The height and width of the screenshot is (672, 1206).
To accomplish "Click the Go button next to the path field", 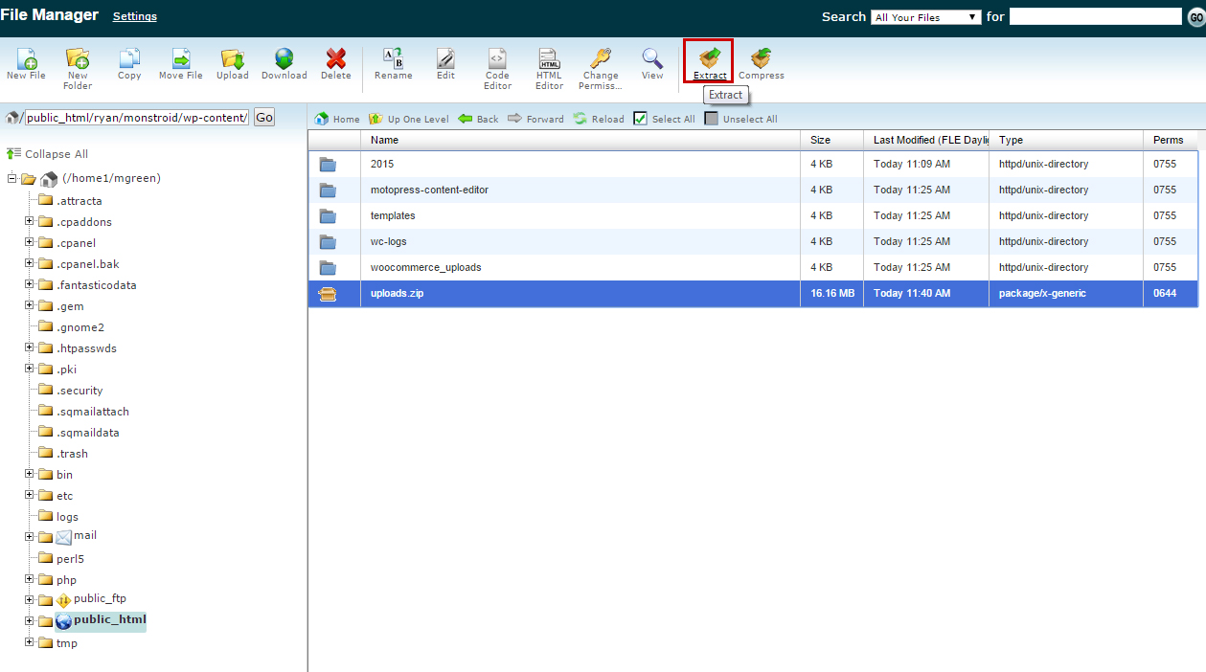I will point(263,117).
